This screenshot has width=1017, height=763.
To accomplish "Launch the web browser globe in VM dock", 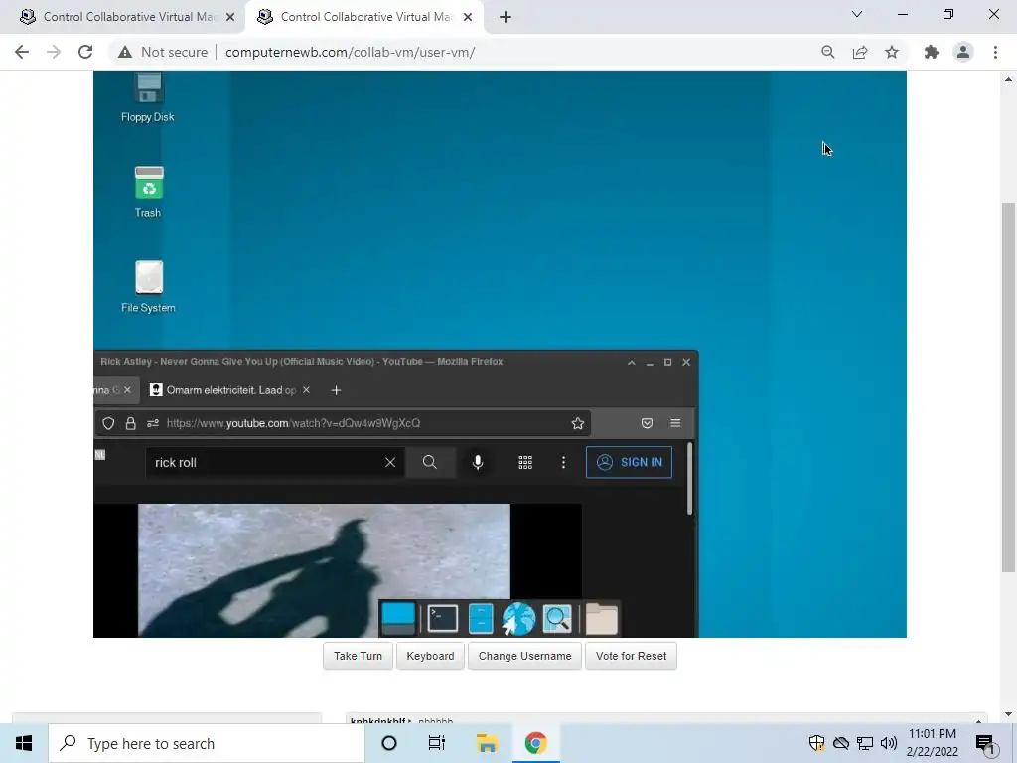I will point(518,618).
